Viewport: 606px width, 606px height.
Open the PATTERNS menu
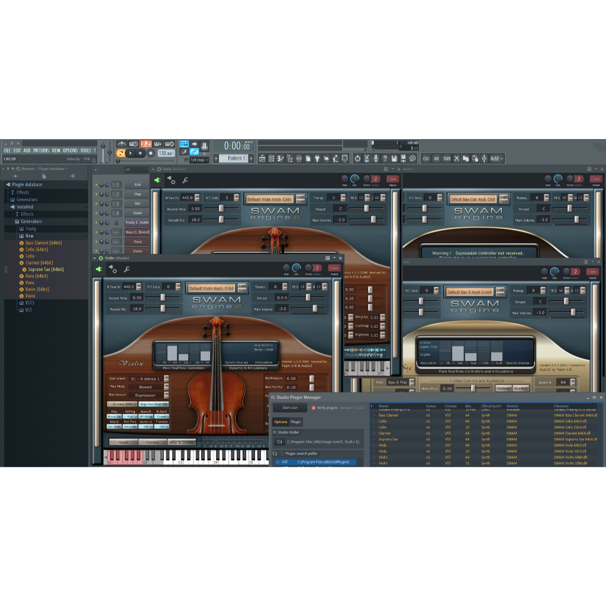point(41,150)
